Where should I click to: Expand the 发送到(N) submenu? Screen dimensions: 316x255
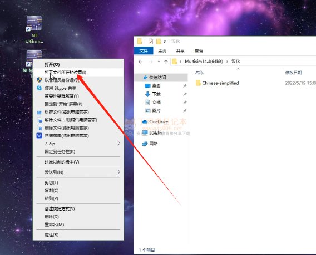coord(78,172)
